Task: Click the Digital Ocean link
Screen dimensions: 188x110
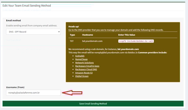Action: point(82,76)
